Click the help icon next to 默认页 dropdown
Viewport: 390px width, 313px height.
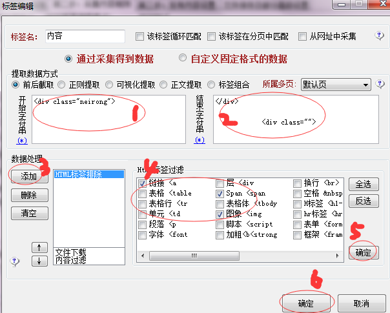pos(380,85)
